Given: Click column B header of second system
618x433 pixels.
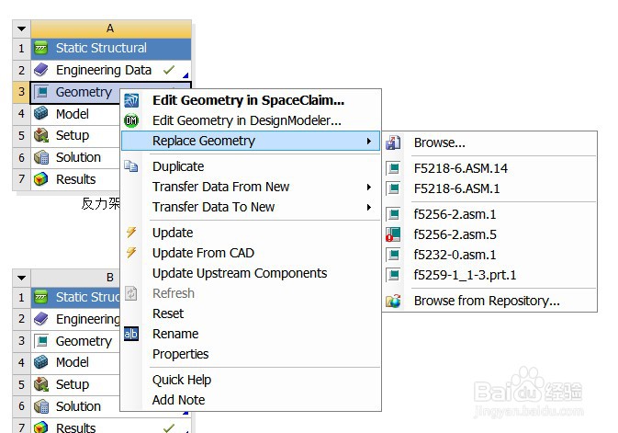Looking at the screenshot, I should tap(75, 278).
